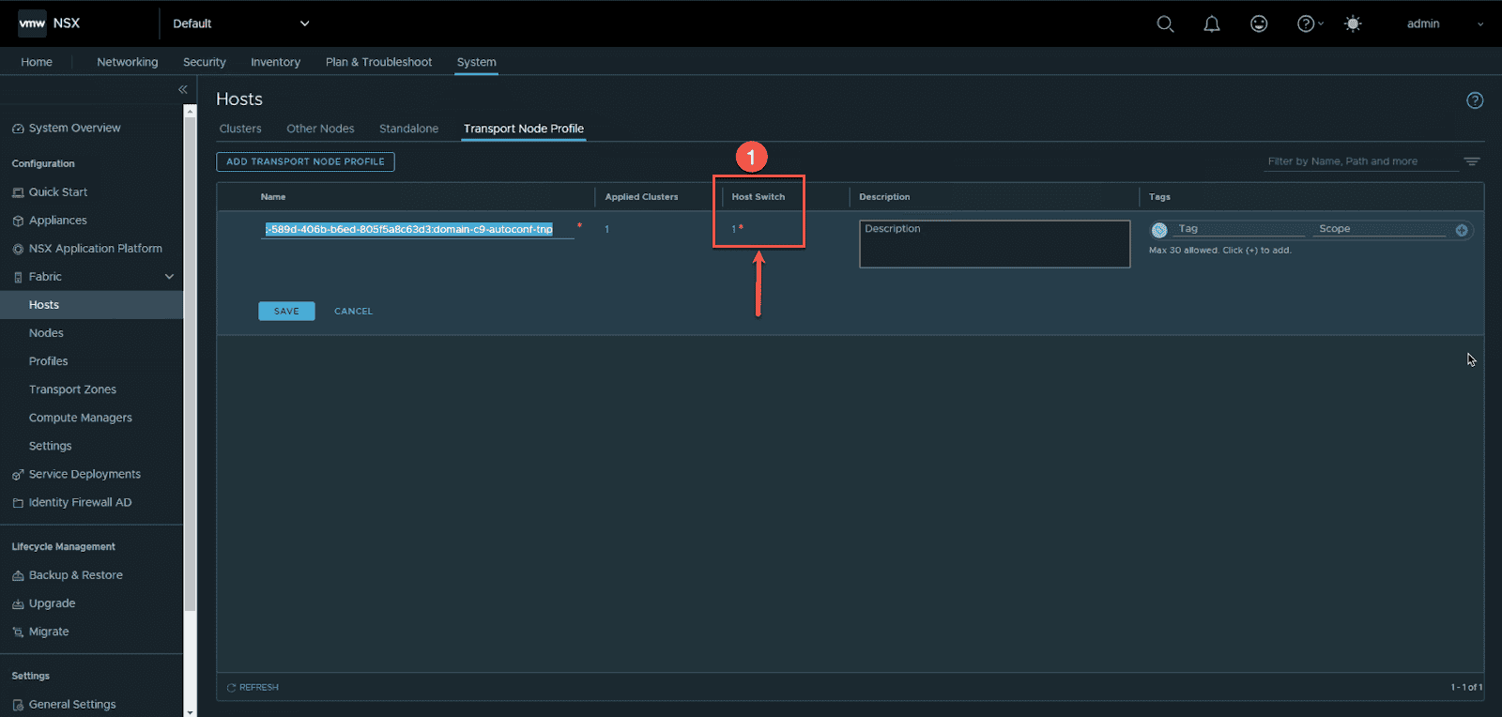
Task: Click the add tag plus icon
Action: point(1462,230)
